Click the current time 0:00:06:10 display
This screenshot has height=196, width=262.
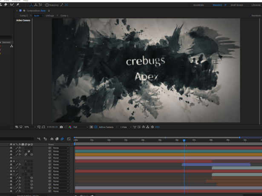tap(52, 127)
